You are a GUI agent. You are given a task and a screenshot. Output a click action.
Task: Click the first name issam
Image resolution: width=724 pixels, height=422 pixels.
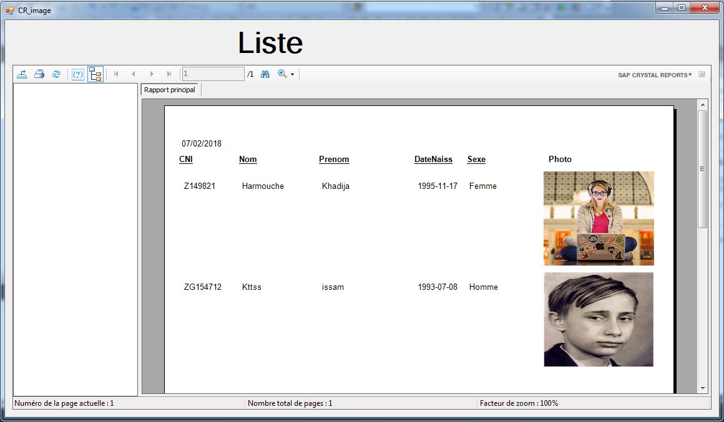333,287
